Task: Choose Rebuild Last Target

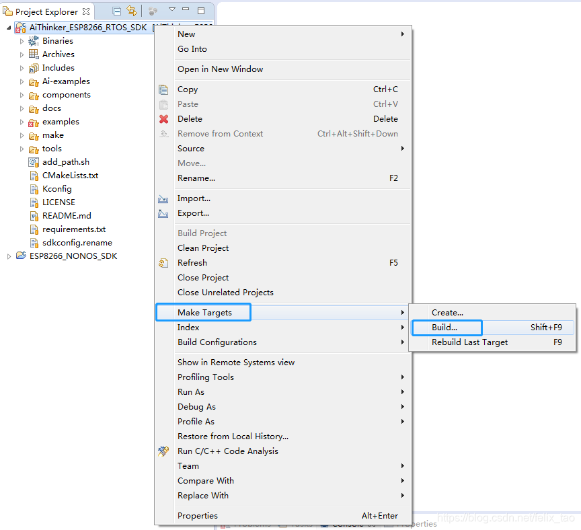Action: tap(492, 342)
